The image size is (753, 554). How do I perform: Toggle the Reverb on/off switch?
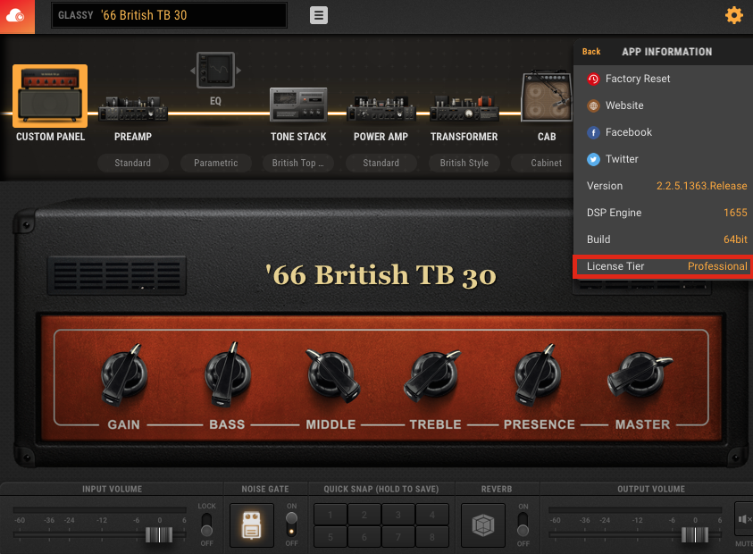[x=523, y=525]
